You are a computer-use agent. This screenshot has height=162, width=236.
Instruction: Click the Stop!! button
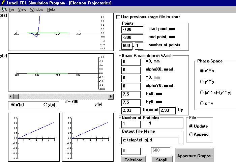162,159
